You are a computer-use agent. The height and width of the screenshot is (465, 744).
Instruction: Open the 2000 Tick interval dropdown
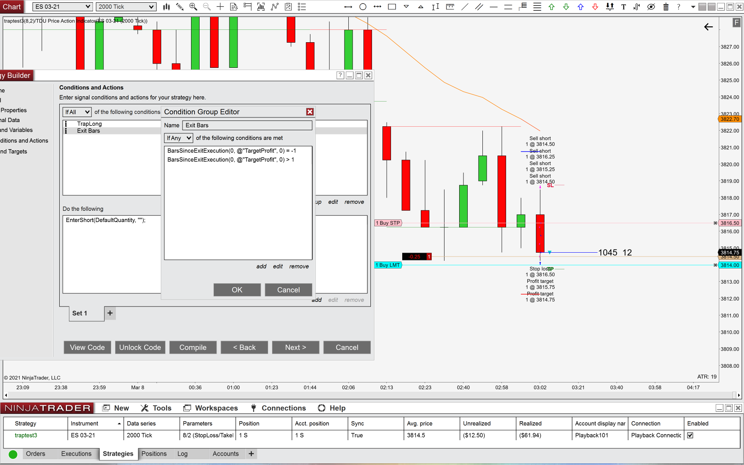126,7
